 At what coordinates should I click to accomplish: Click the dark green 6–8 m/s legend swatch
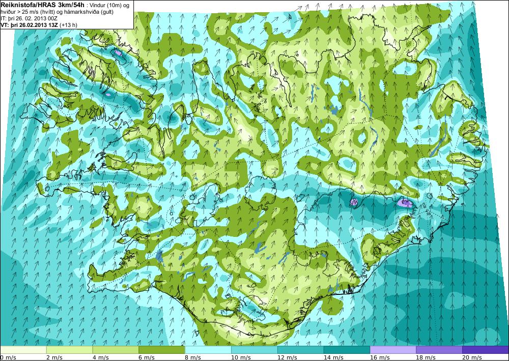coord(162,350)
